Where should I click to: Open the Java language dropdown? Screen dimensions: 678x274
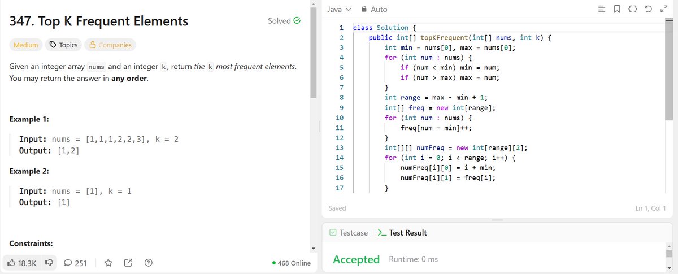[339, 10]
